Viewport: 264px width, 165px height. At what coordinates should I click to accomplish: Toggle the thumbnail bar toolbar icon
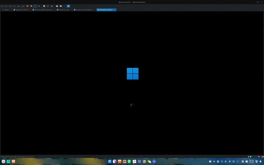click(61, 6)
